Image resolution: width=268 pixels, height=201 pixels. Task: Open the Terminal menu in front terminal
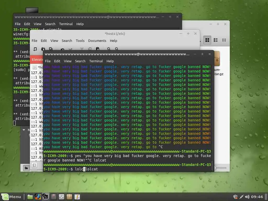click(x=96, y=61)
